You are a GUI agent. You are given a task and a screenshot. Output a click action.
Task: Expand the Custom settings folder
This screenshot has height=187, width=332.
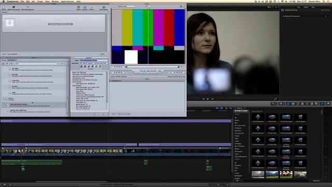(x=4, y=99)
